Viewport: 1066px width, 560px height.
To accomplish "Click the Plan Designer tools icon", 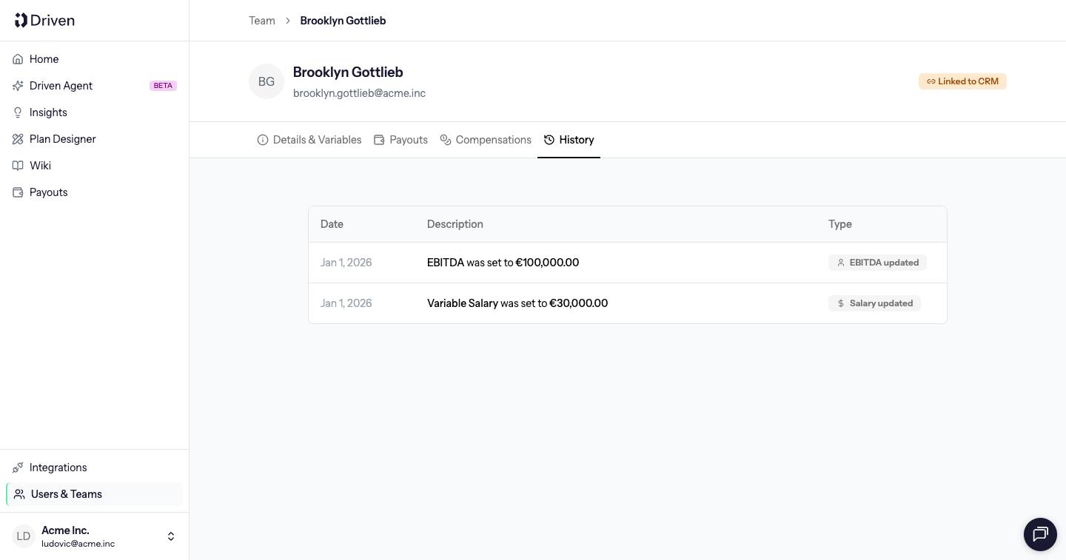I will [x=18, y=139].
